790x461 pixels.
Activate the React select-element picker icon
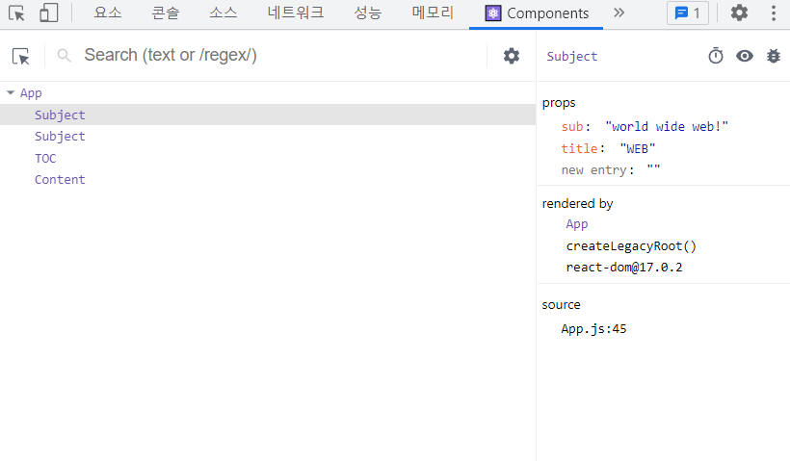[21, 56]
